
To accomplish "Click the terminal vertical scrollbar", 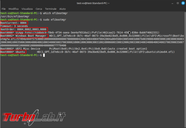I will click(185, 69).
